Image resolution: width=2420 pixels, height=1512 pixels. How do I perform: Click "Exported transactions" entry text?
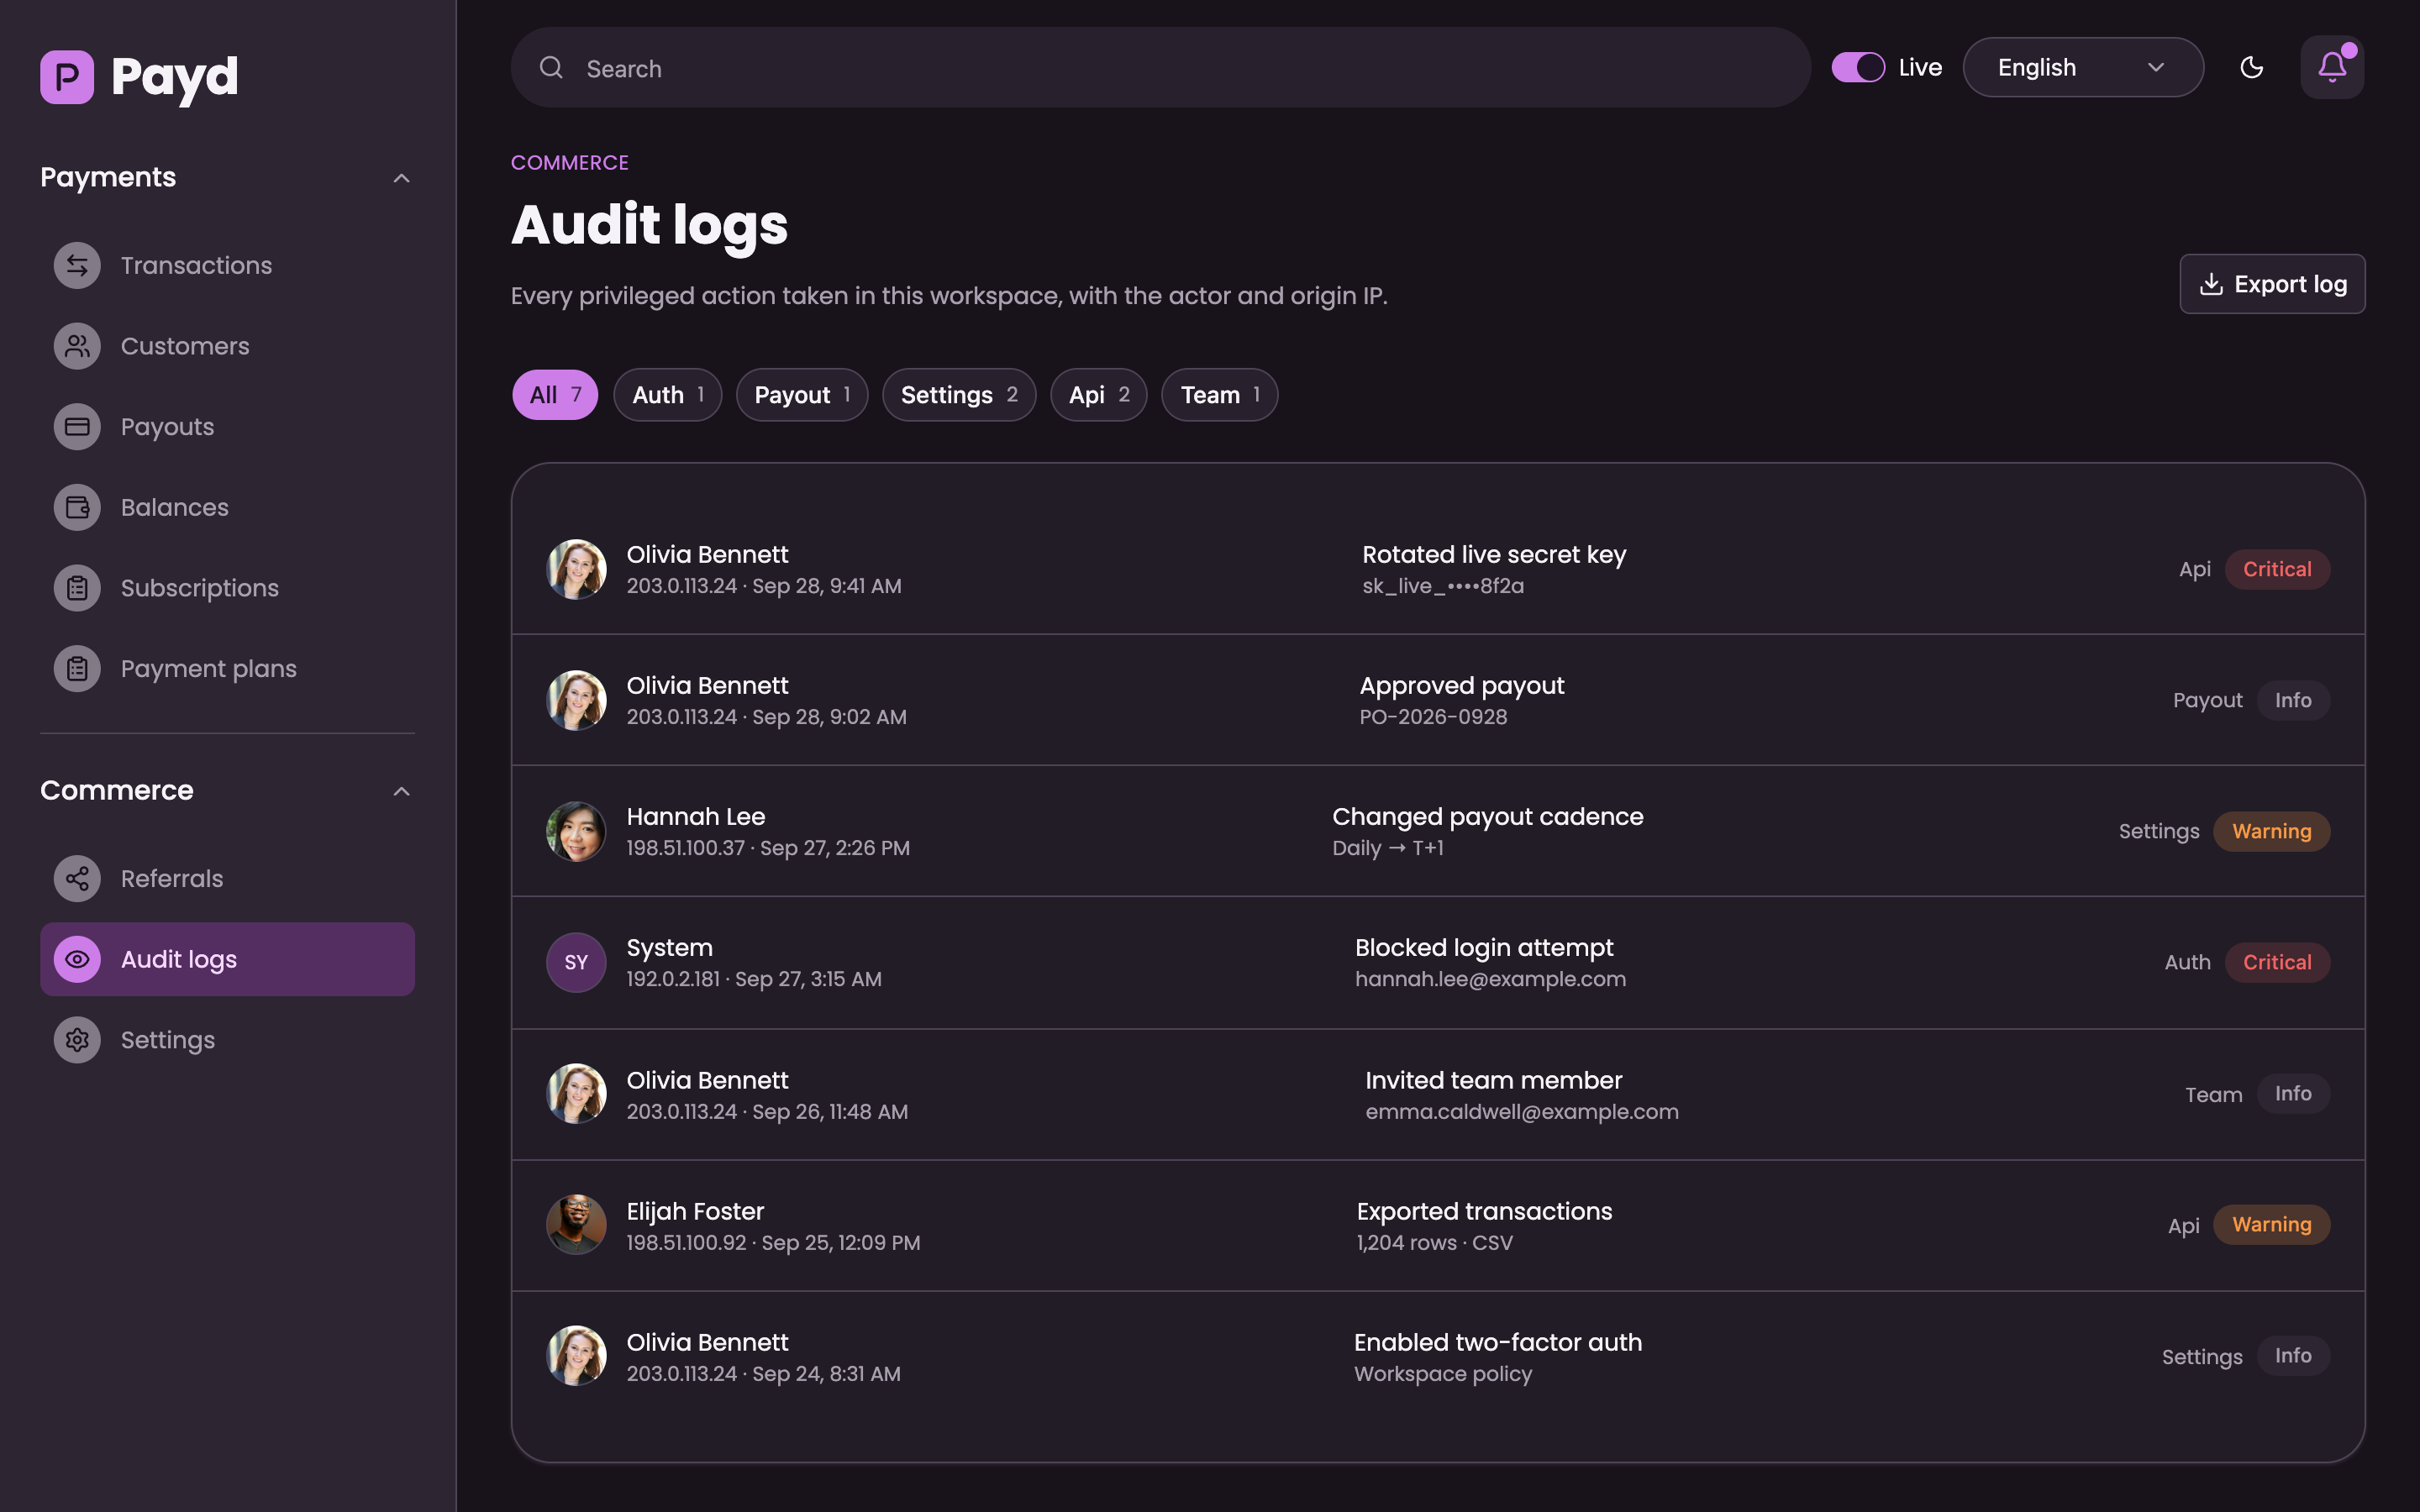pyautogui.click(x=1484, y=1211)
